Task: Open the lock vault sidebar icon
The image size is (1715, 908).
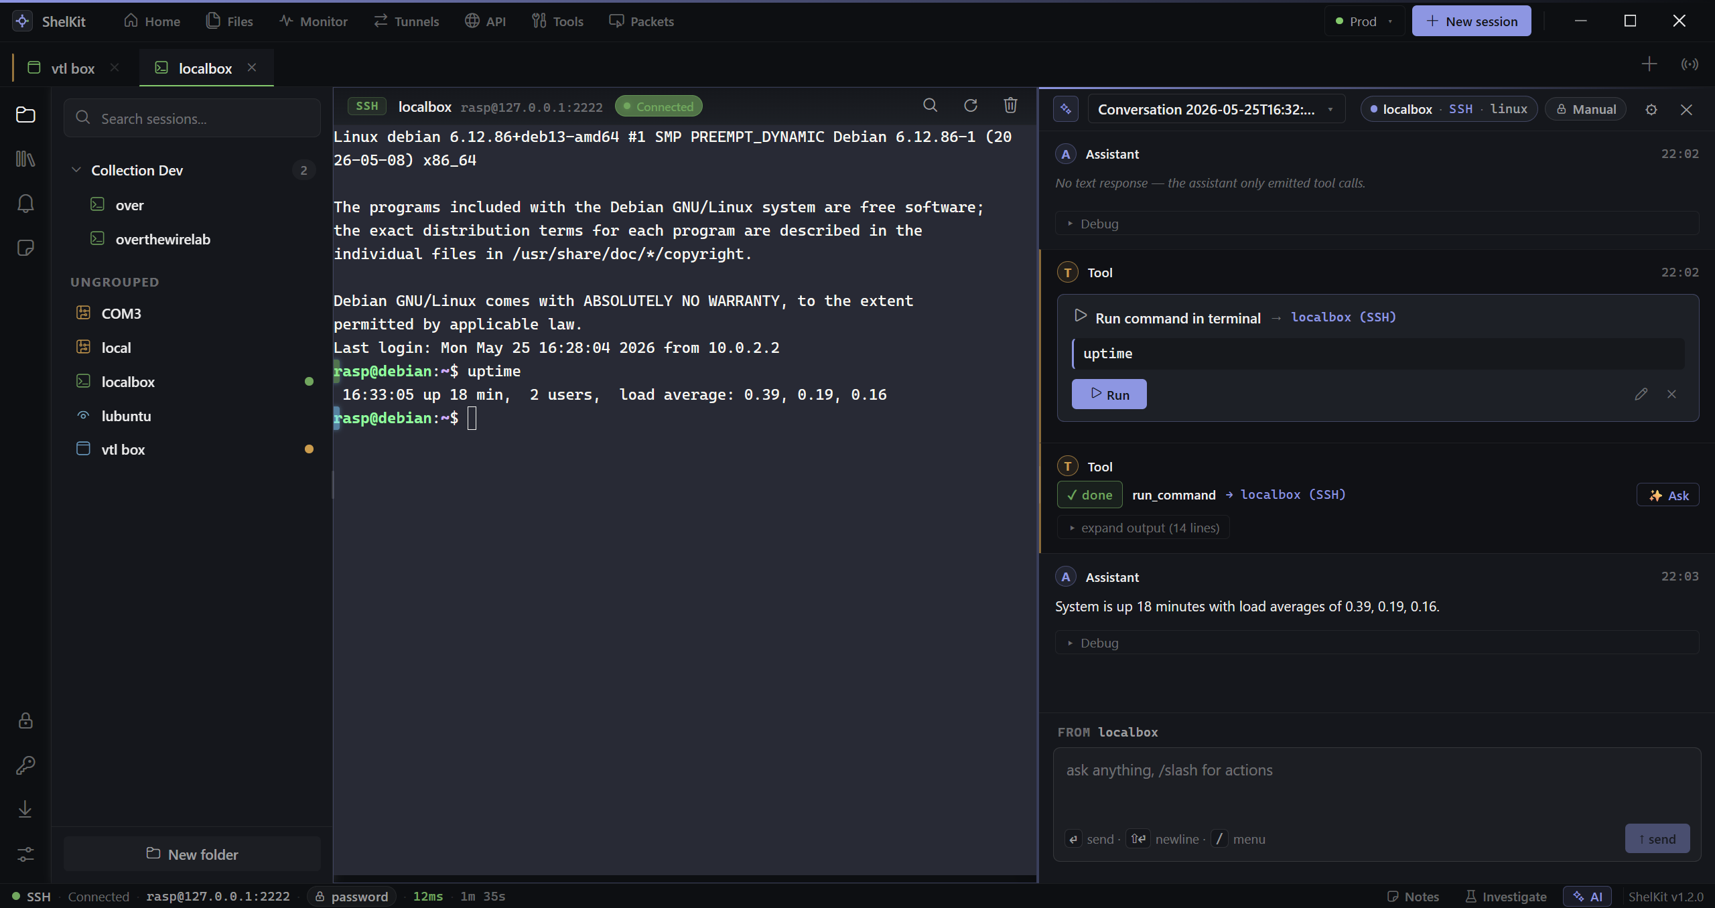Action: (x=25, y=721)
